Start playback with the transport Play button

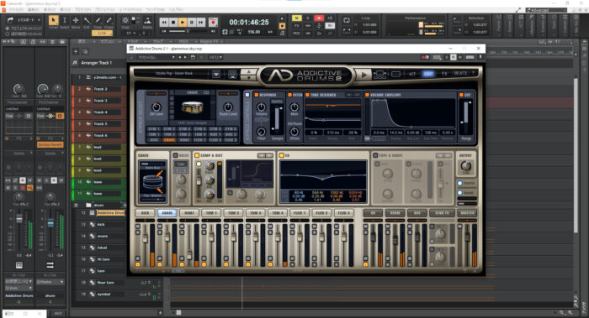click(x=183, y=23)
